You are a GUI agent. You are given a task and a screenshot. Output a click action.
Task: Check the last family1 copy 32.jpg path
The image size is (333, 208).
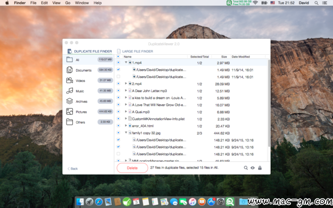(x=118, y=154)
